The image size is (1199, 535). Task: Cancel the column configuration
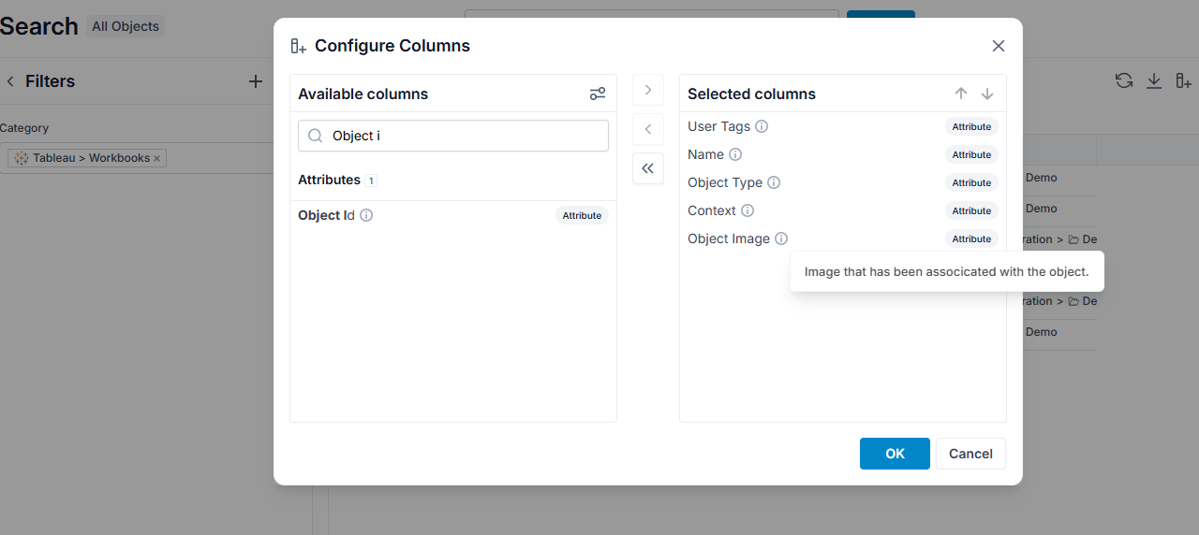(970, 454)
